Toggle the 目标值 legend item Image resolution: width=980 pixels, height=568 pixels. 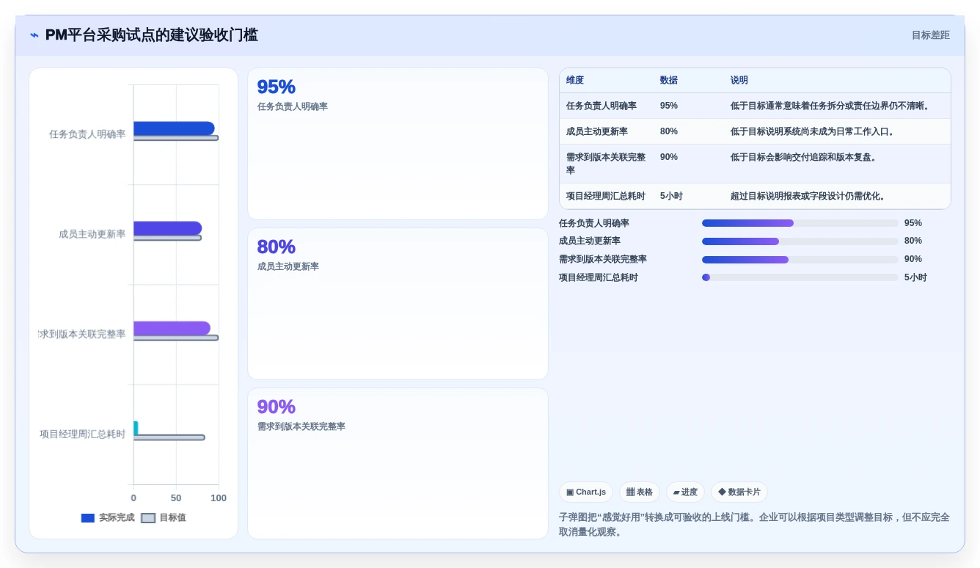pyautogui.click(x=164, y=517)
